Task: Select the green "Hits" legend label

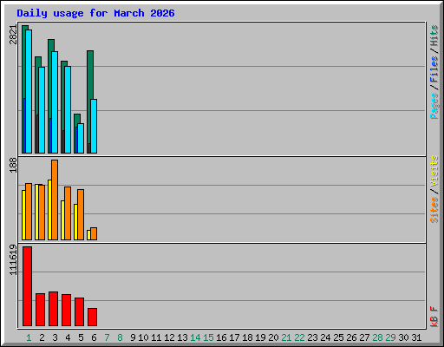Action: [434, 36]
